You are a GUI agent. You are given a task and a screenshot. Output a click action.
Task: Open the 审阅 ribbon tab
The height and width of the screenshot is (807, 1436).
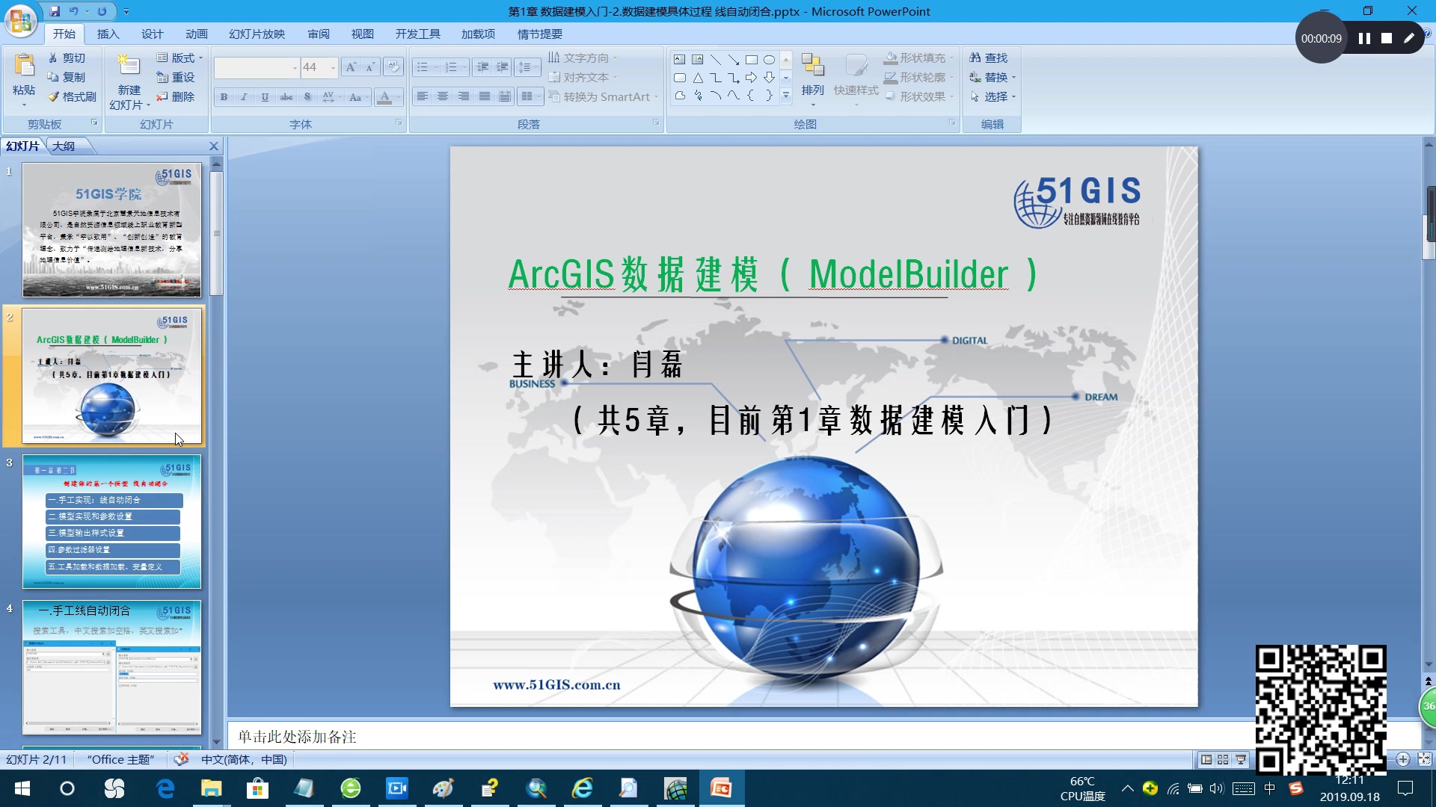[319, 34]
